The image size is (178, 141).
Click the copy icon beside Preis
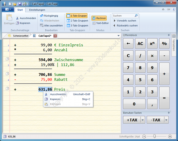pyautogui.click(x=7, y=88)
